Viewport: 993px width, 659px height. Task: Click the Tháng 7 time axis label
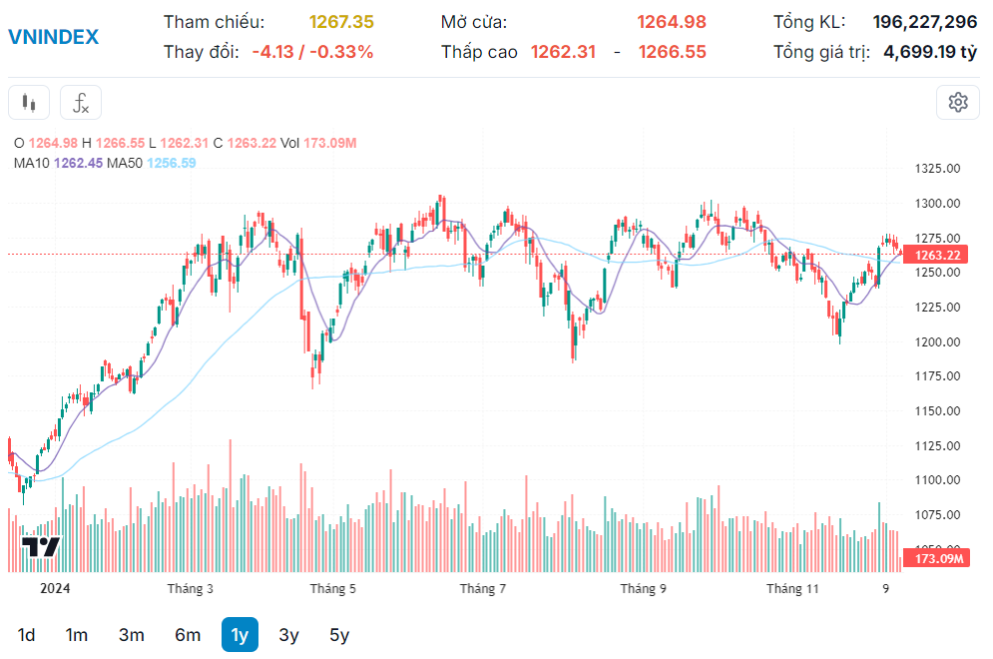[483, 589]
